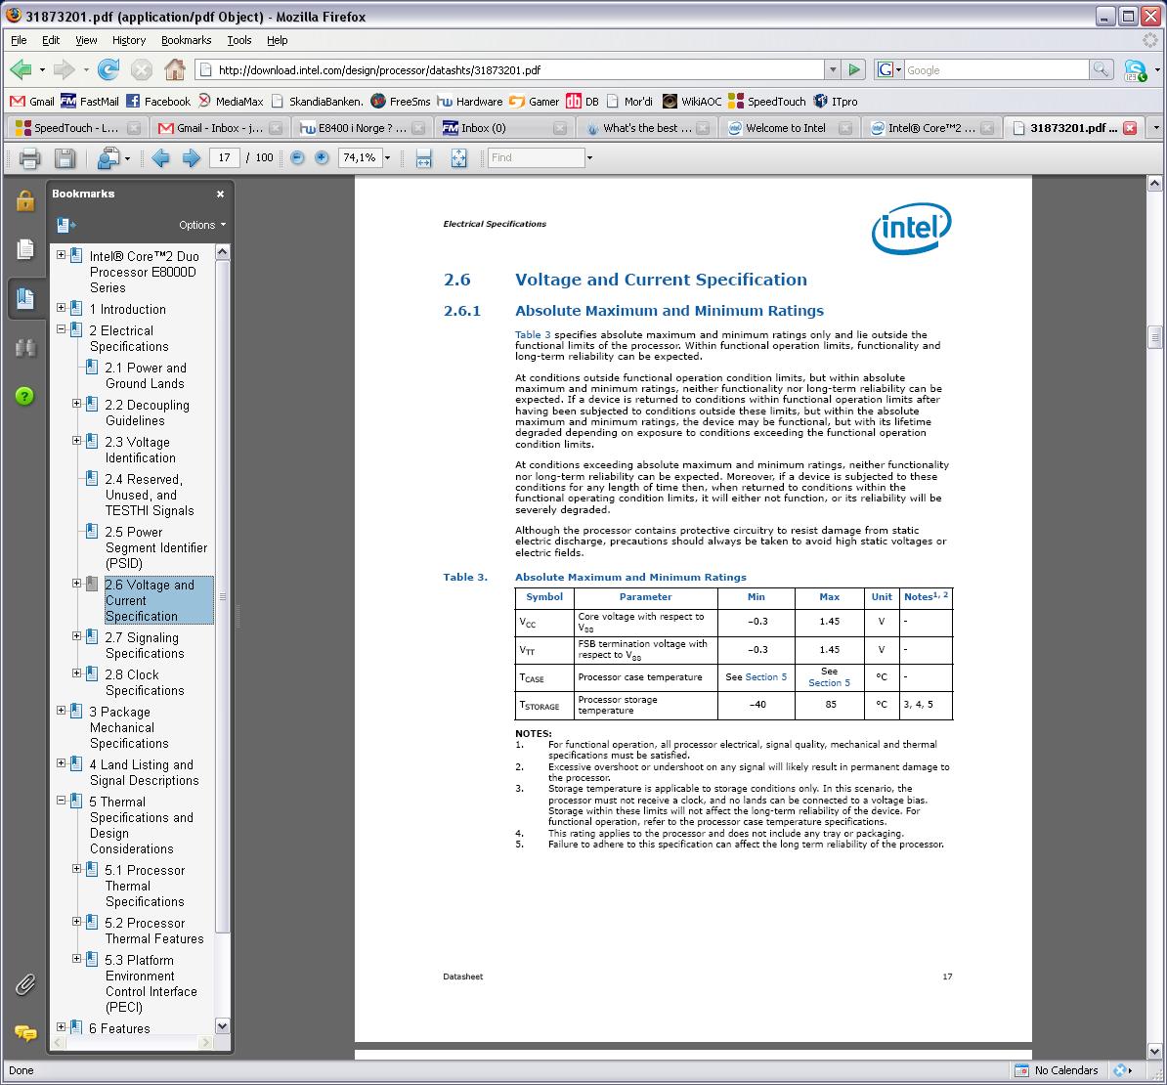
Task: Open the 5.3 Platform Environment Control bookmark
Action: (x=151, y=983)
